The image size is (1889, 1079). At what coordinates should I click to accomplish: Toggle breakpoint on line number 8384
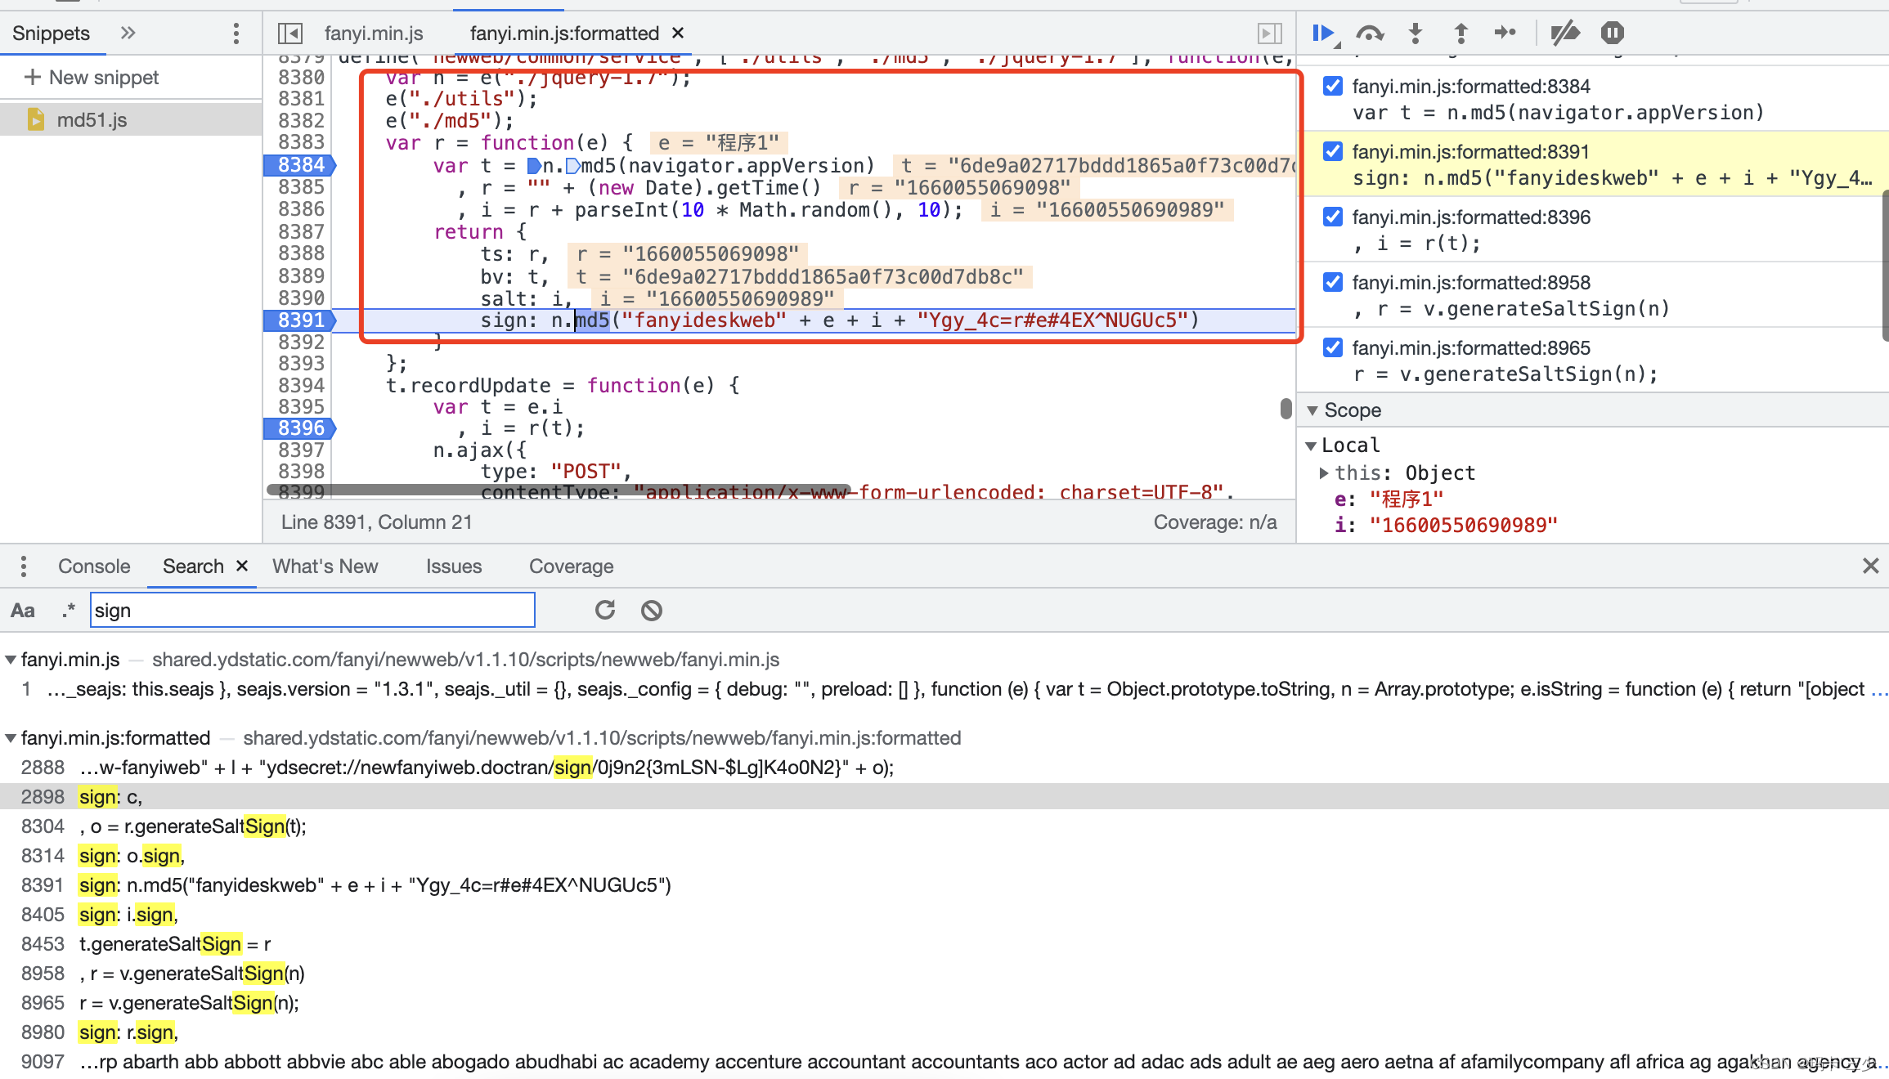coord(301,165)
